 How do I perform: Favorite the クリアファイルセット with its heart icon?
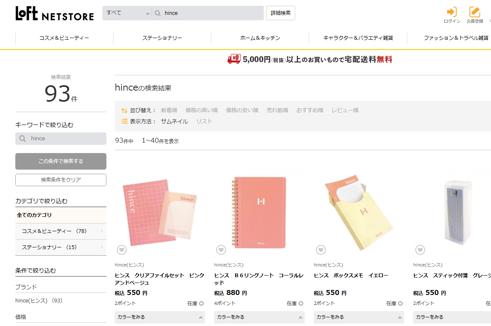coord(122,250)
